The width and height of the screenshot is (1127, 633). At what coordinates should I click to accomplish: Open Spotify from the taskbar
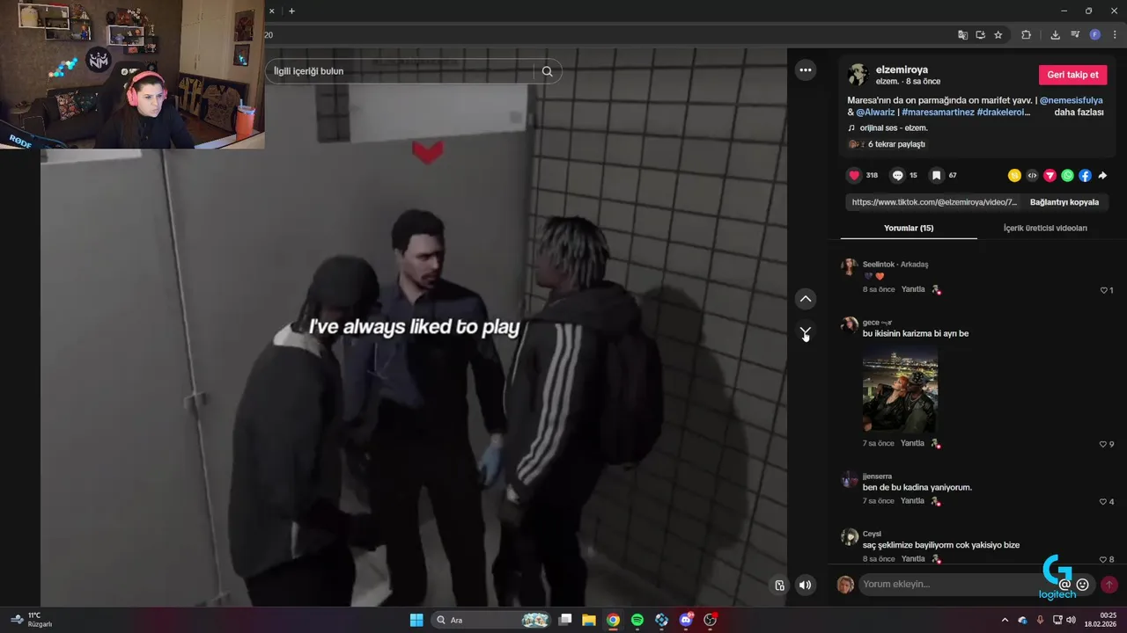(637, 620)
